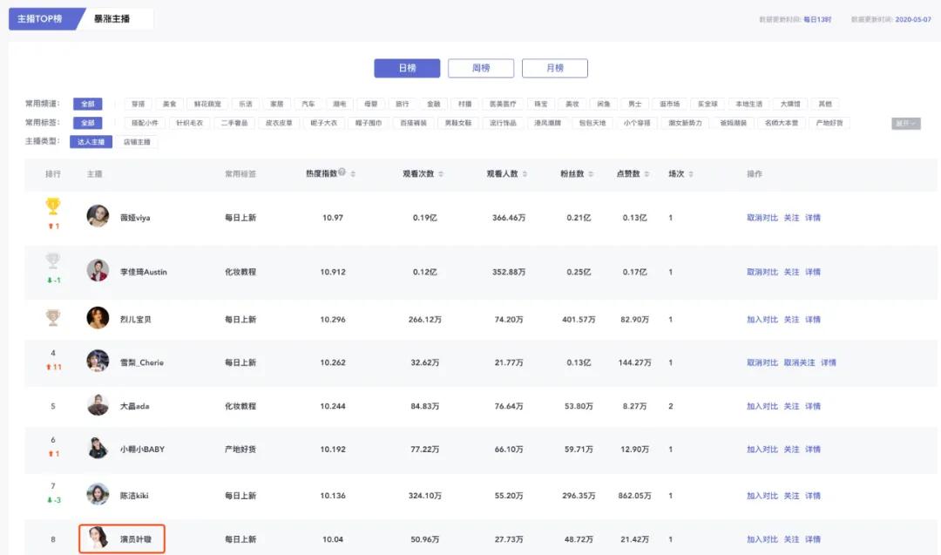
Task: Click the avatar of 雪梨_Cherie
Action: 98,362
